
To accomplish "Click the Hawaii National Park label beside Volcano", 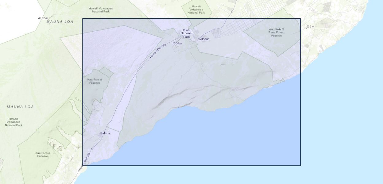I will click(x=187, y=33).
